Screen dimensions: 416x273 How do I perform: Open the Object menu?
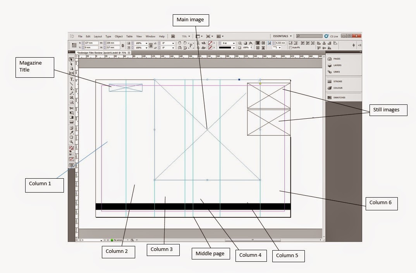(x=119, y=36)
